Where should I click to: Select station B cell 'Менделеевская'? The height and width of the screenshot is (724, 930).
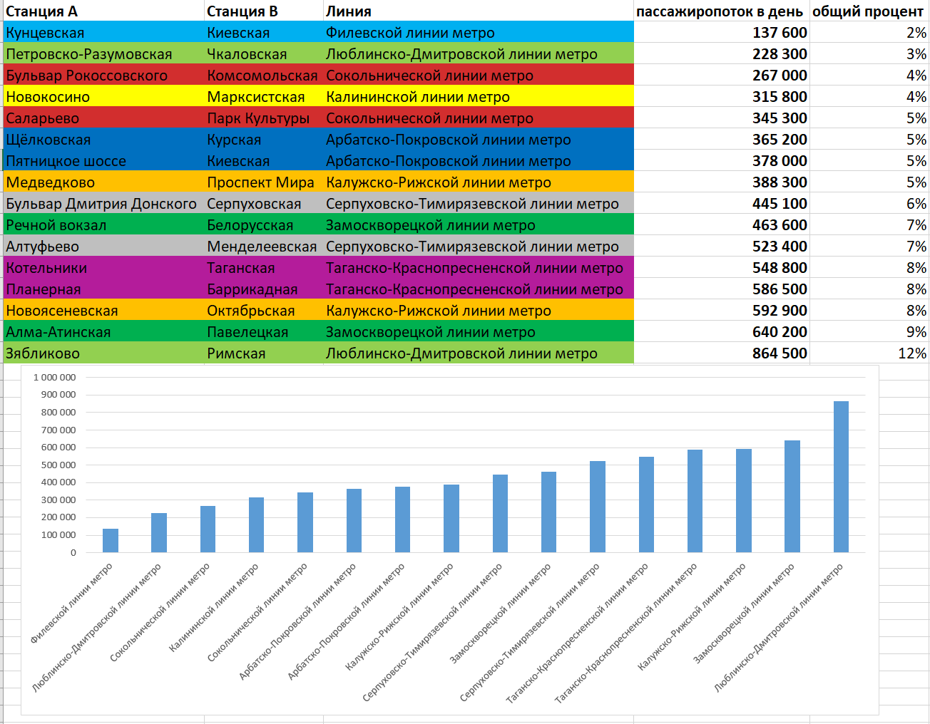pos(263,246)
